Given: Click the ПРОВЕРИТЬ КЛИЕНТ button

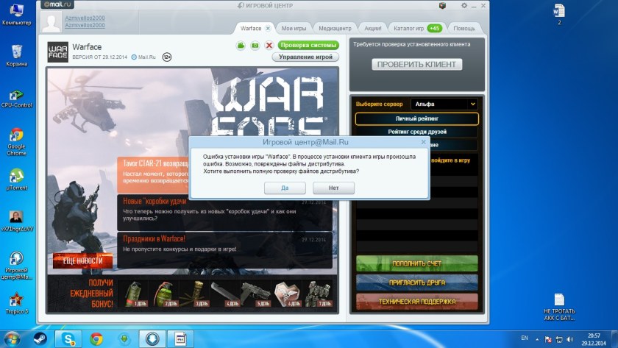Looking at the screenshot, I should (x=416, y=65).
